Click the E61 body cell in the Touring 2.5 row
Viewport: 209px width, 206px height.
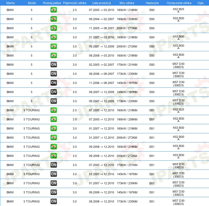coord(152,110)
